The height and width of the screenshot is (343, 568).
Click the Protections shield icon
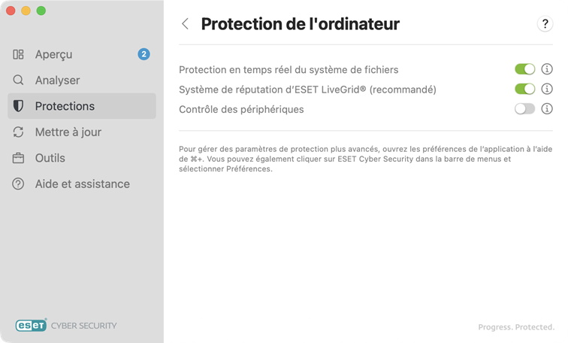[19, 106]
